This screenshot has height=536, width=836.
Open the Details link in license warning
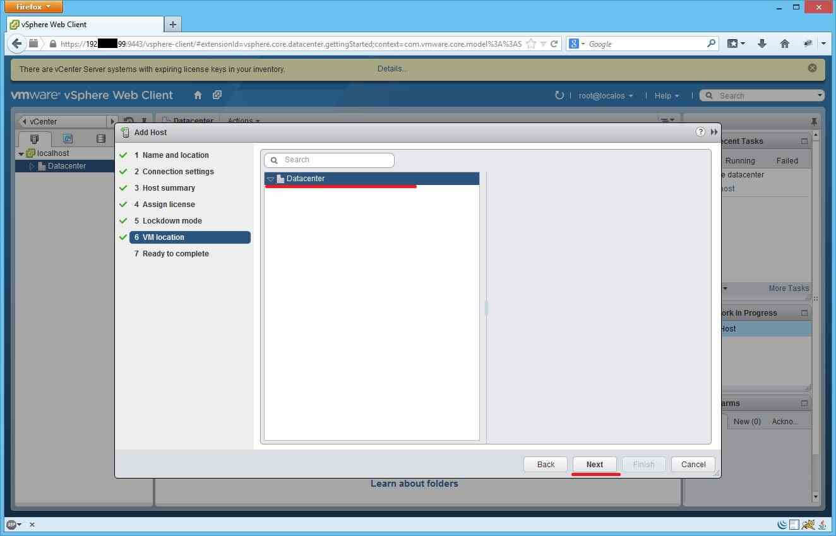pyautogui.click(x=392, y=69)
